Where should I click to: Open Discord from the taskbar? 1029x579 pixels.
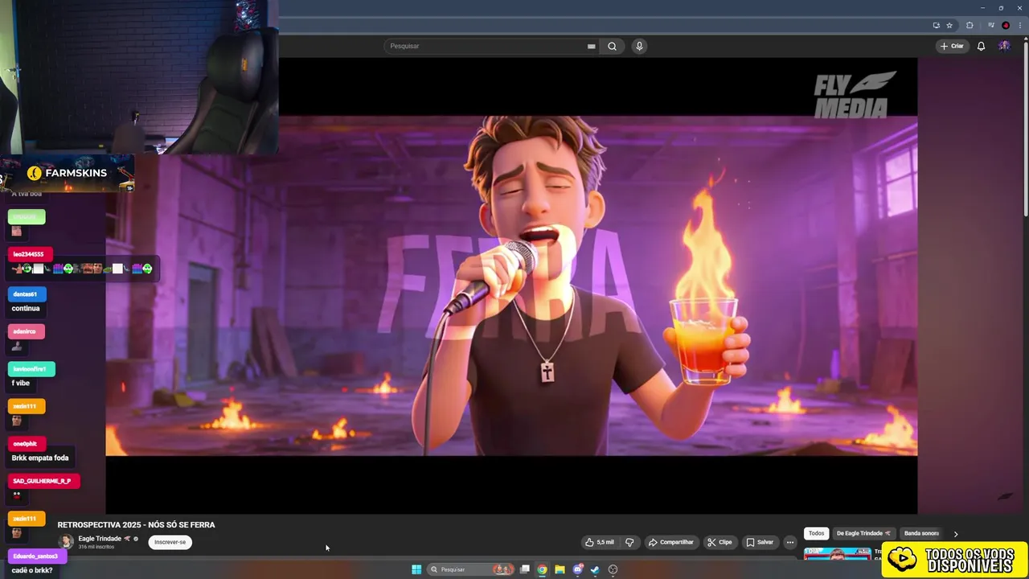point(577,569)
